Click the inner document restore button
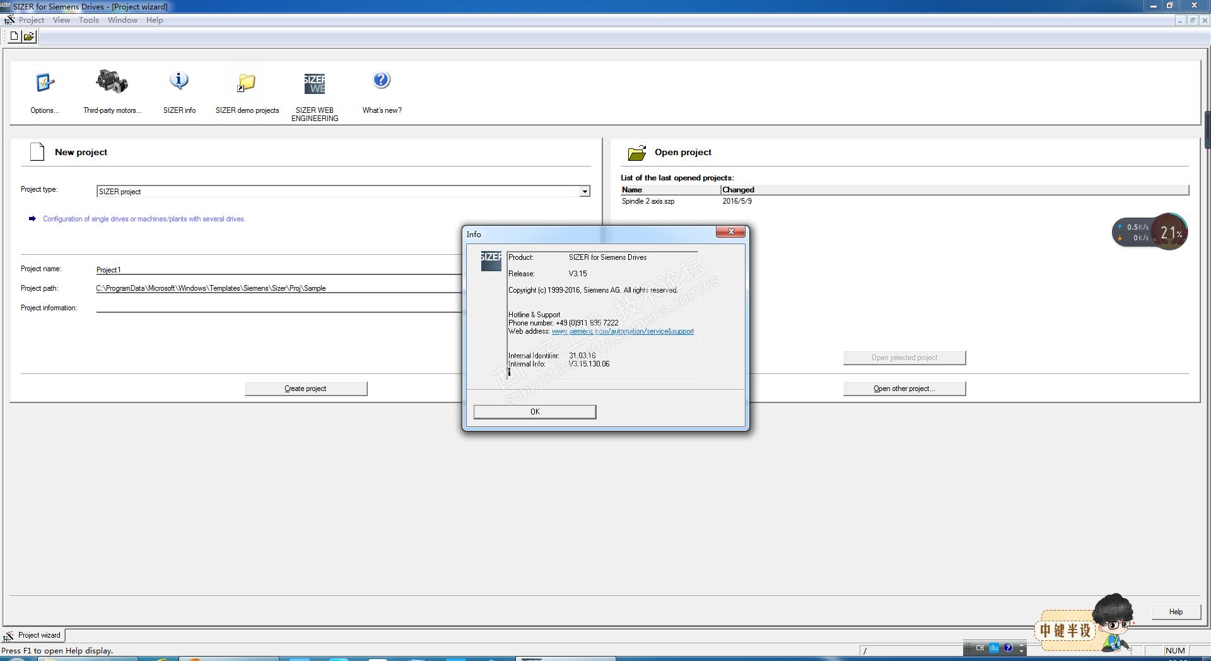The height and width of the screenshot is (661, 1211). coord(1192,20)
